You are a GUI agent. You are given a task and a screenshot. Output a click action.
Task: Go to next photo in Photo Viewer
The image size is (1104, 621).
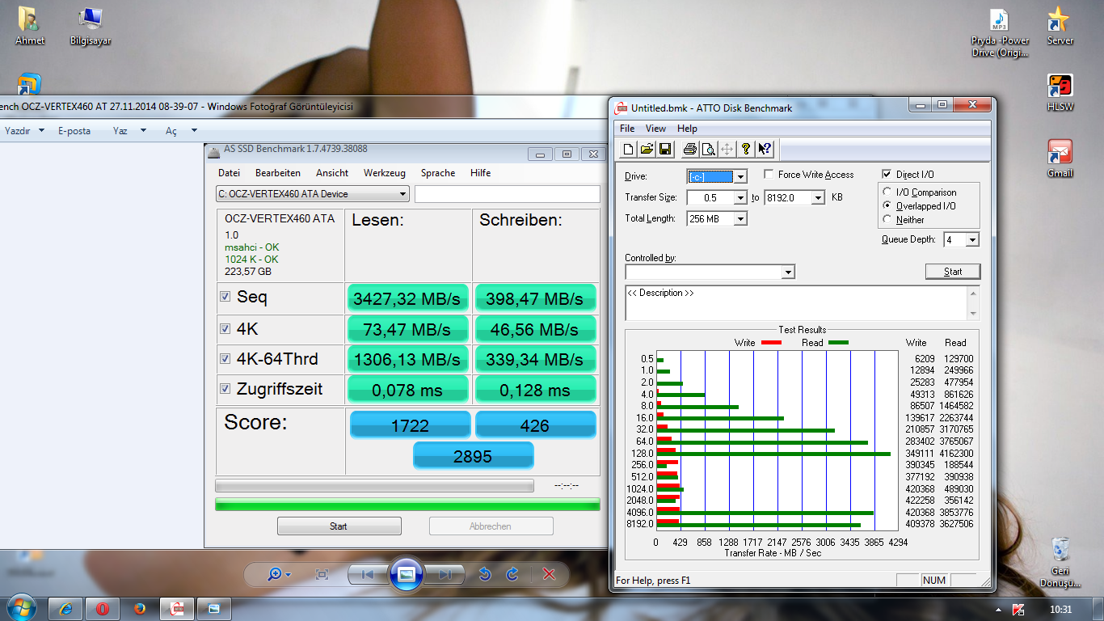pyautogui.click(x=445, y=574)
